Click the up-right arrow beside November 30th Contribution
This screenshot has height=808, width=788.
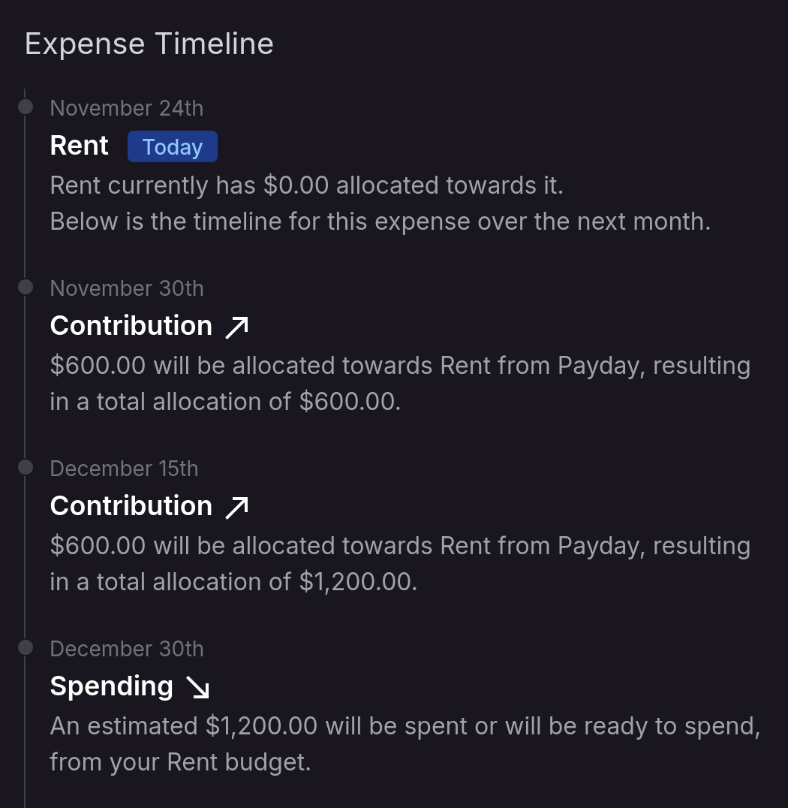(x=236, y=327)
